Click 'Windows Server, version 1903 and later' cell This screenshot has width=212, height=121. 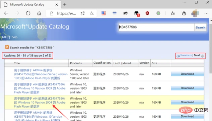coord(79,74)
